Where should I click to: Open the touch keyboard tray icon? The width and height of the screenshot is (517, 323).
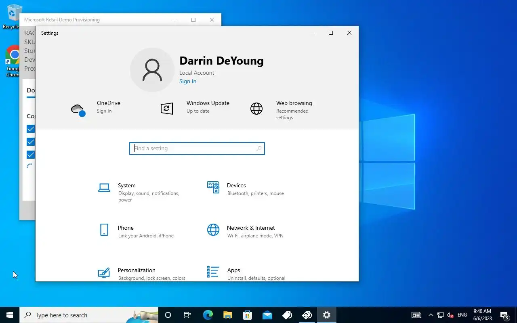tap(416, 315)
